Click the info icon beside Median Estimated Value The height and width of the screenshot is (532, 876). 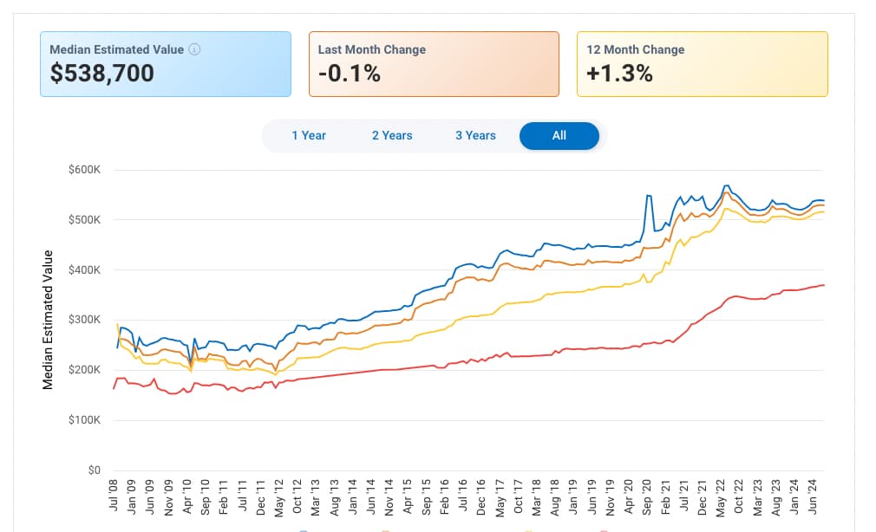click(194, 49)
